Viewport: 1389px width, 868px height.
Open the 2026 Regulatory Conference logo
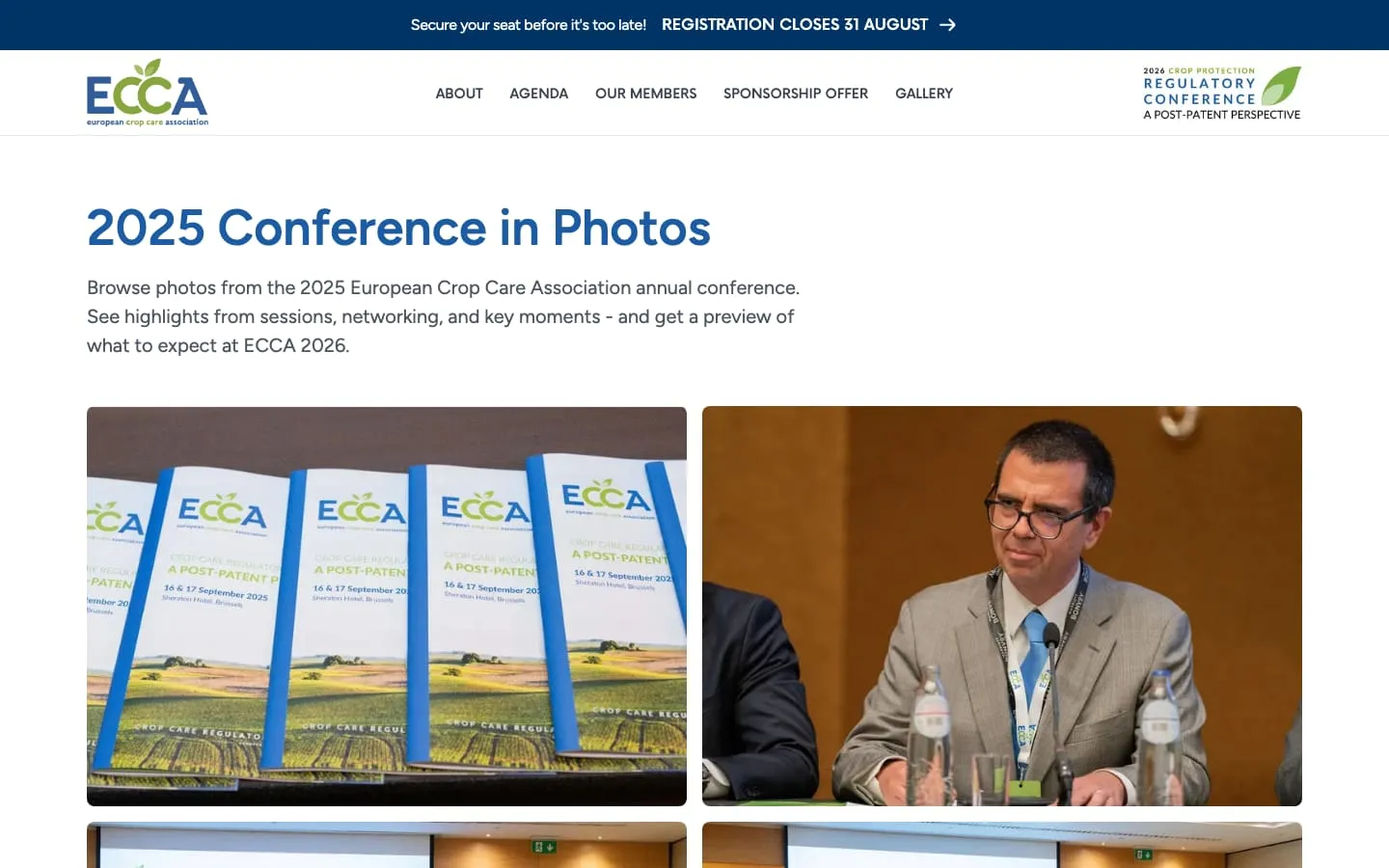click(1222, 93)
